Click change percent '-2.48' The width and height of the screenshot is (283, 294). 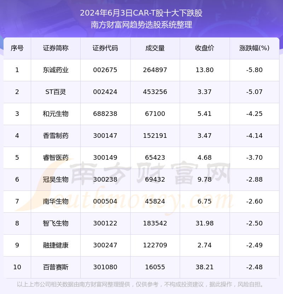(254, 267)
